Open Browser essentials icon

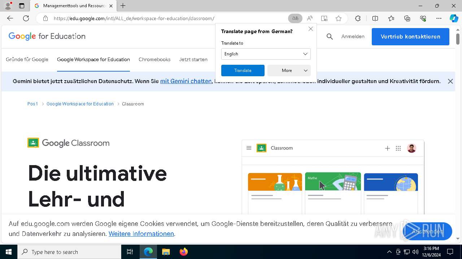click(x=423, y=18)
